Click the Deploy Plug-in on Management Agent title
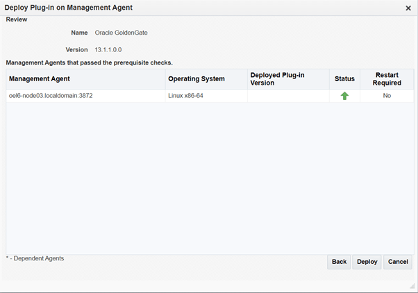 [x=69, y=8]
